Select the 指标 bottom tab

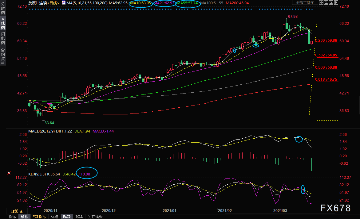(x=12, y=217)
